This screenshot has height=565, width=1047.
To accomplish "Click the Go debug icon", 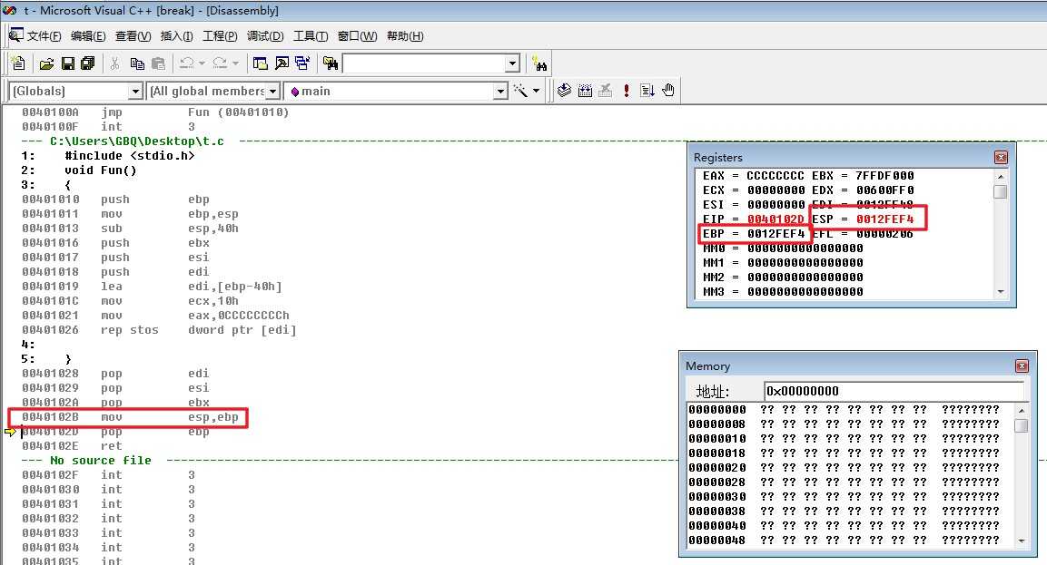I will [x=647, y=90].
